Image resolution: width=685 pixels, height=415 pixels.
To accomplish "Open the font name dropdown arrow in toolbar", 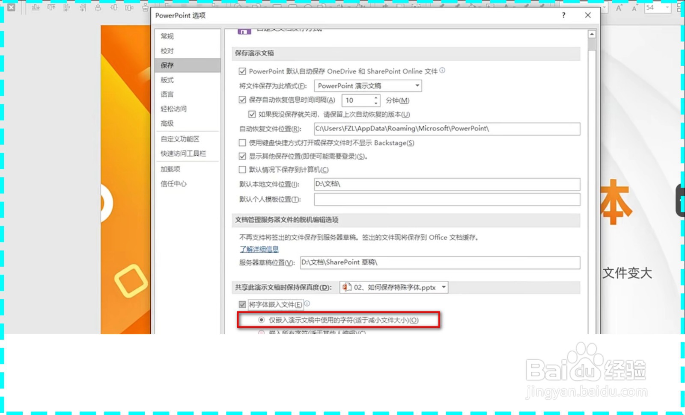I will click(604, 8).
